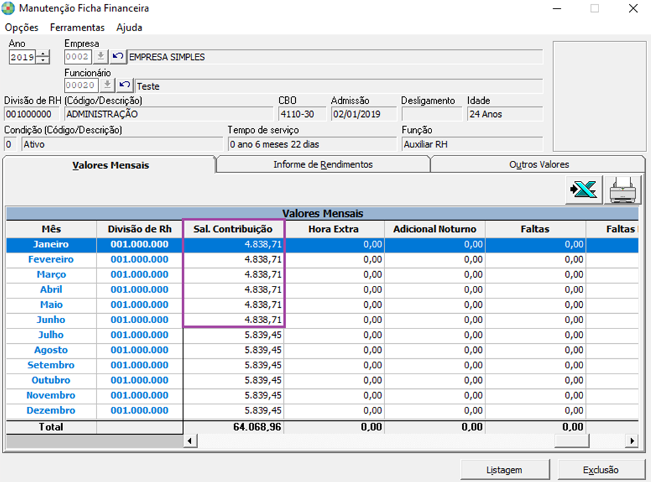Click the Função field Auxiliar RH

[472, 144]
